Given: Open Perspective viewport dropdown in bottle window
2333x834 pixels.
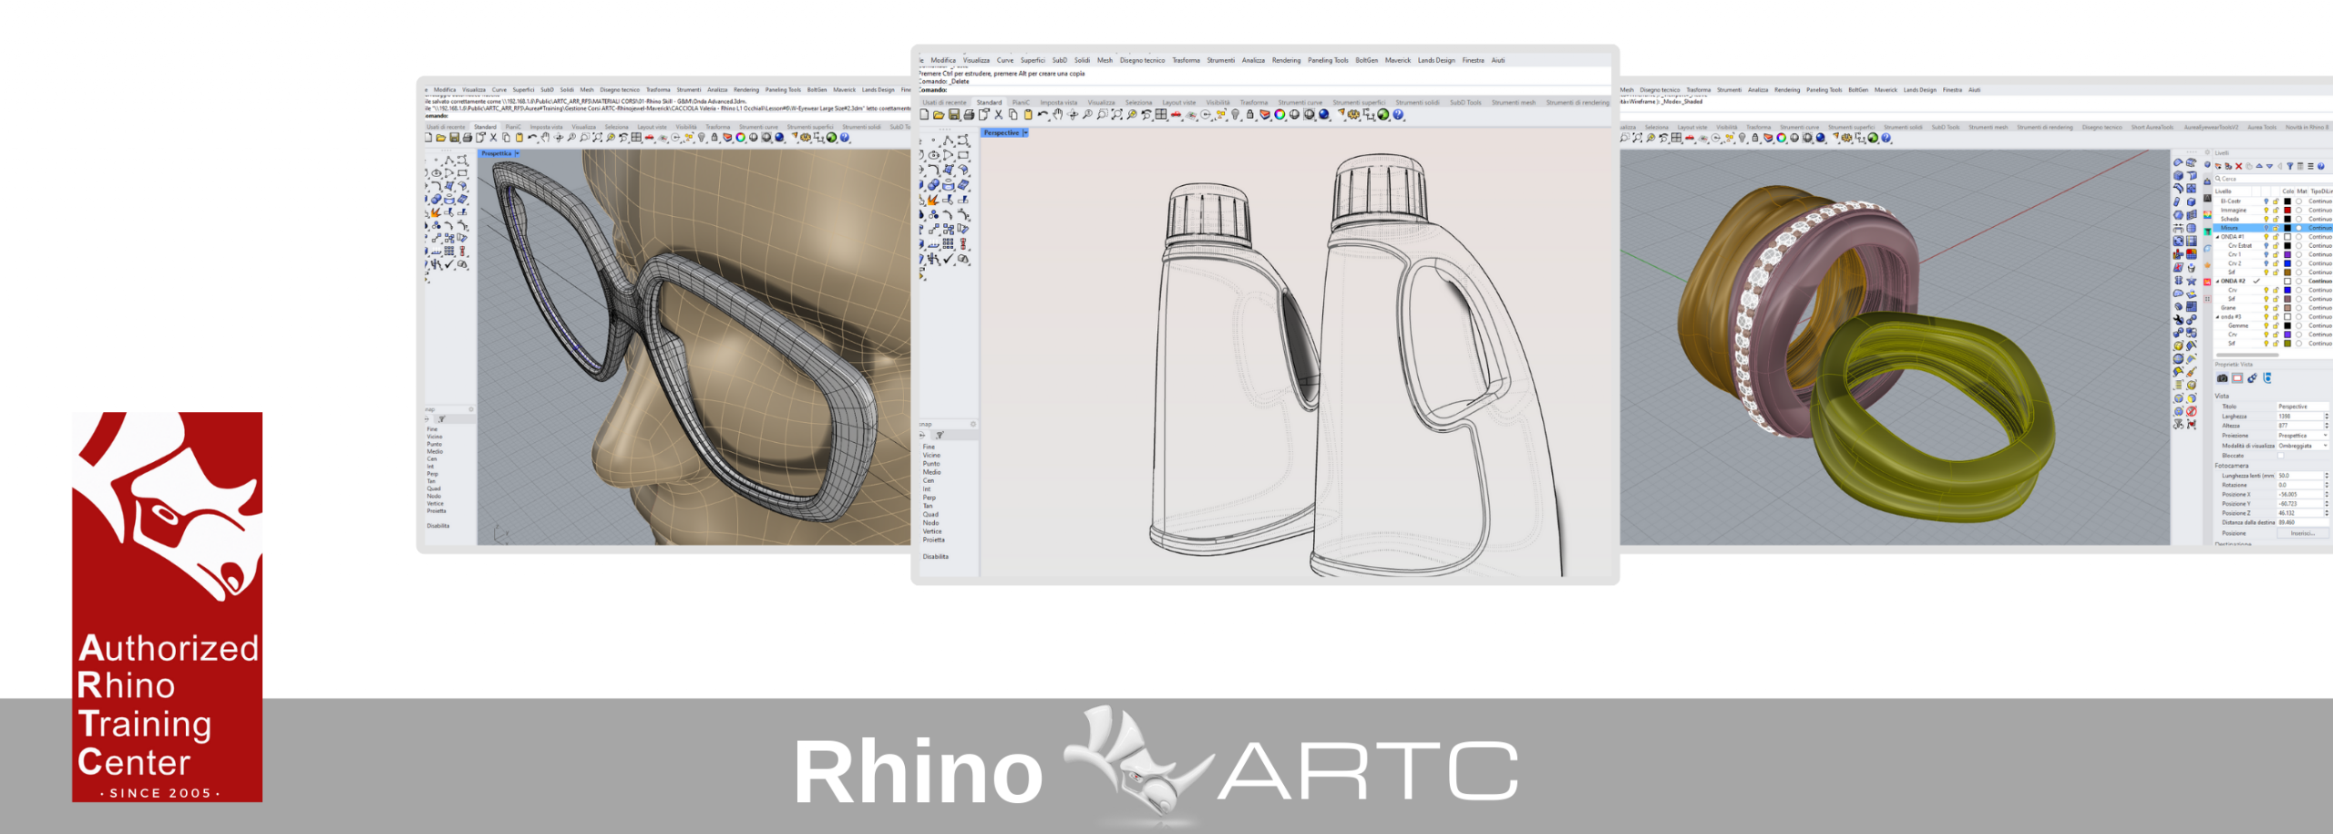Looking at the screenshot, I should click(x=1025, y=133).
